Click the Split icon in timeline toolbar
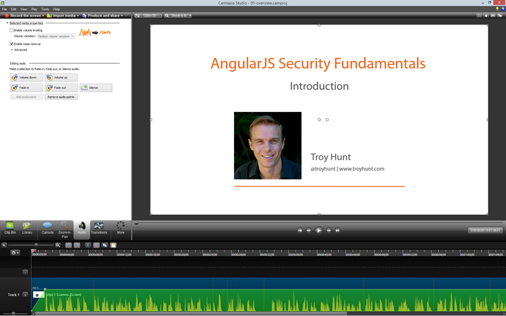 [96, 245]
